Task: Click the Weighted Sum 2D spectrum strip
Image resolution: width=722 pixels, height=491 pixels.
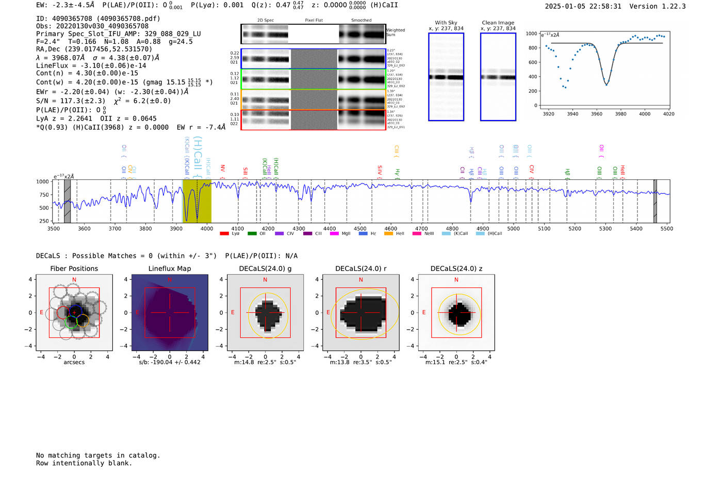Action: [314, 34]
